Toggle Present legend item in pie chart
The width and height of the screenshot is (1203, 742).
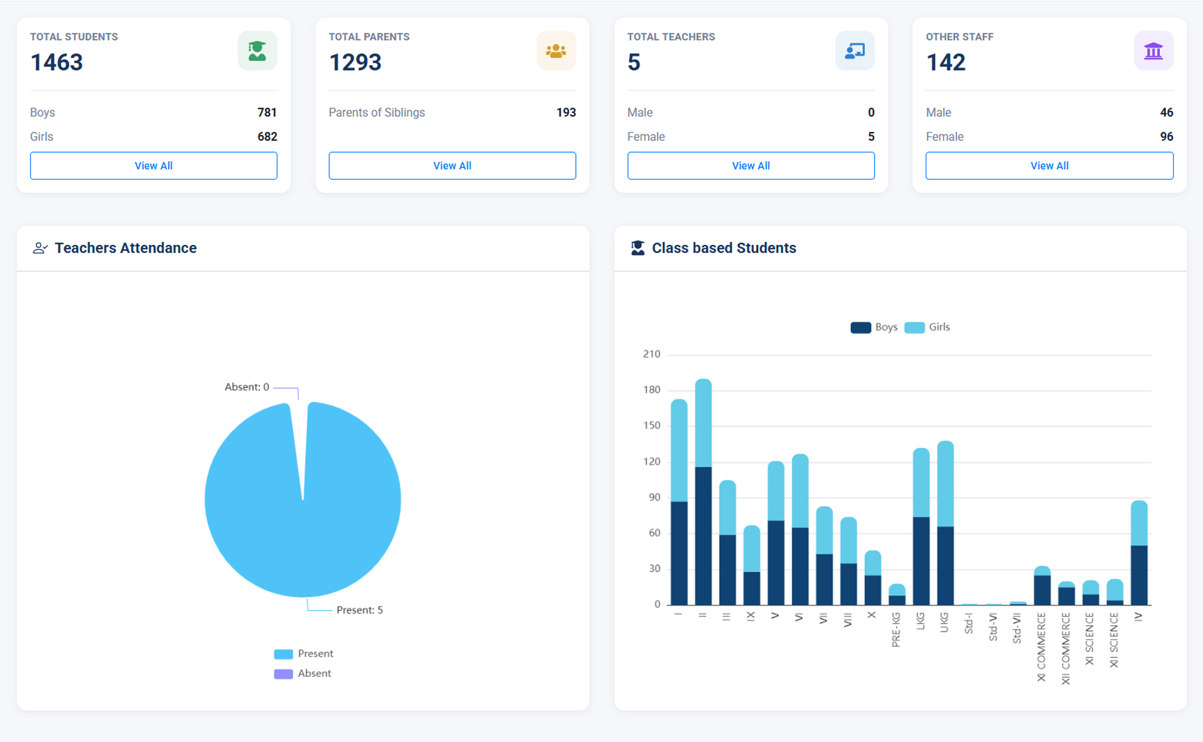click(x=303, y=654)
